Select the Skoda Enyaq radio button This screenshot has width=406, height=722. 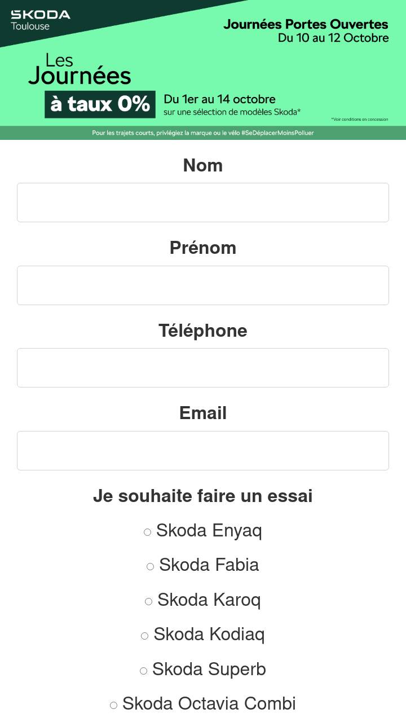[148, 532]
